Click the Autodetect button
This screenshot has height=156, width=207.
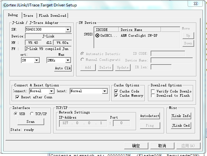pos(150,116)
